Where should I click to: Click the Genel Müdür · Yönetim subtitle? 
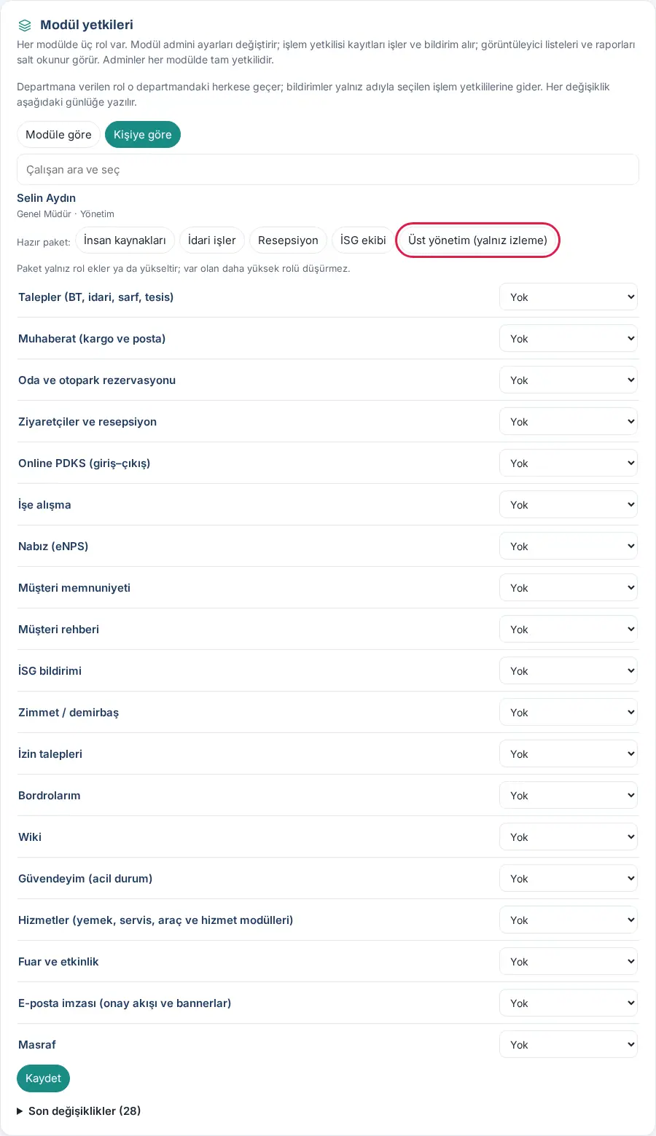tap(66, 214)
